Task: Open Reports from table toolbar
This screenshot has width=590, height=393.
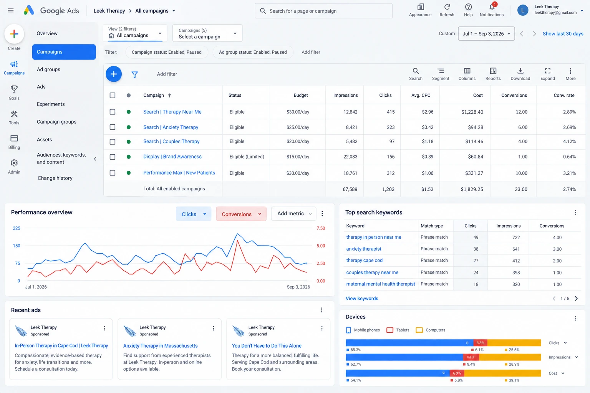Action: pyautogui.click(x=493, y=74)
